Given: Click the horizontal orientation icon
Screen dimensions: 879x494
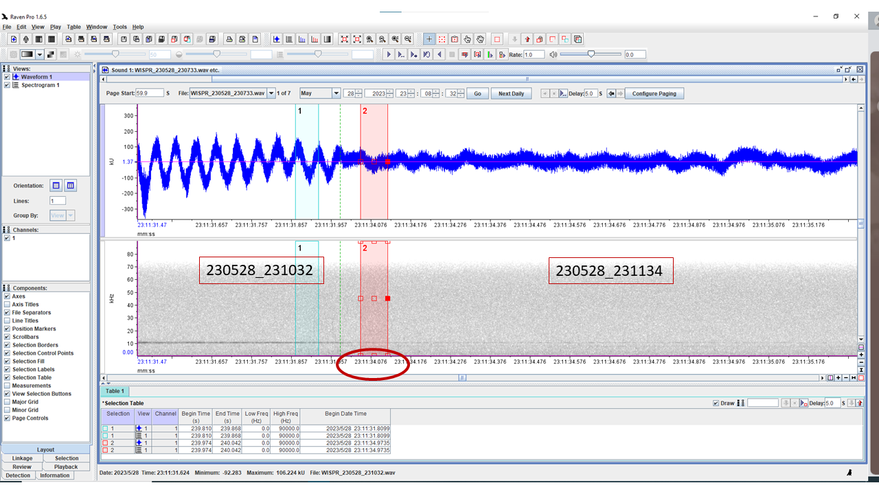Looking at the screenshot, I should 56,186.
